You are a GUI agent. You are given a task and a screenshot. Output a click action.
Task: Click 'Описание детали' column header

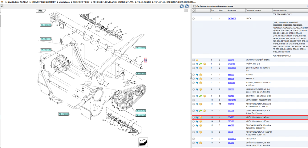pos(259,10)
